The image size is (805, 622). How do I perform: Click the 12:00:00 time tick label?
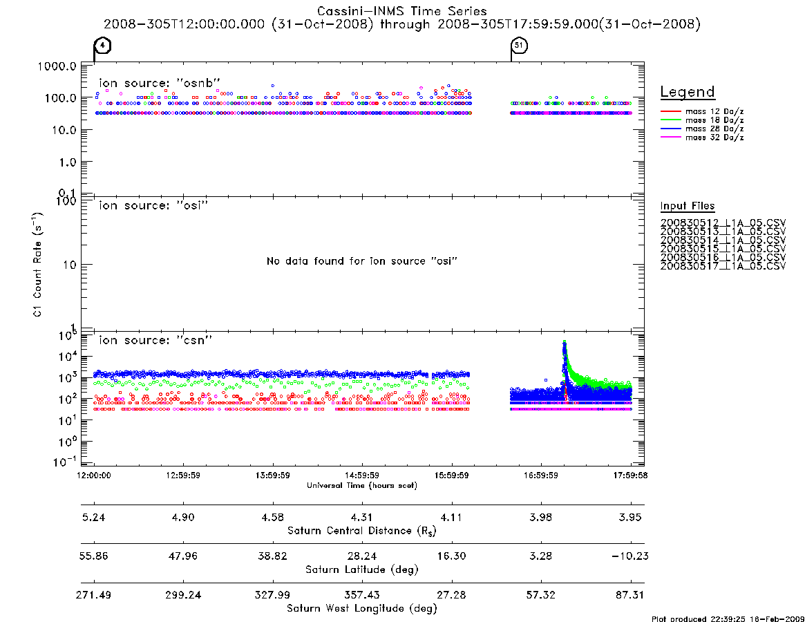tap(94, 475)
